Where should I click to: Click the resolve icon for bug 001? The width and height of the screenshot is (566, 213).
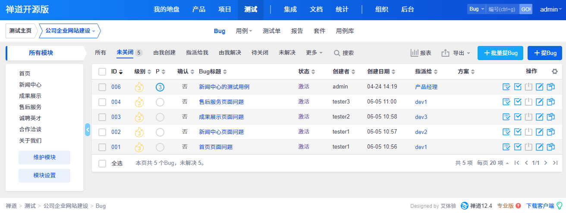(518, 147)
